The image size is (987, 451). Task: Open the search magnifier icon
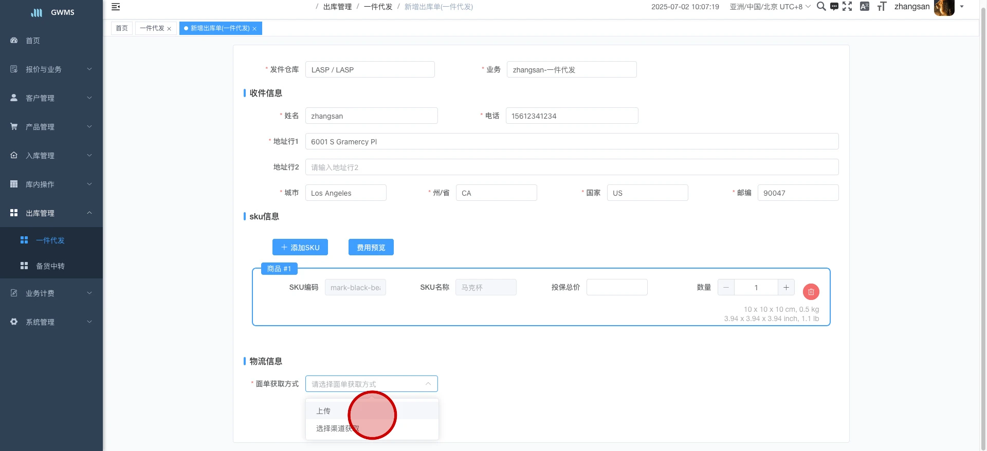tap(821, 6)
